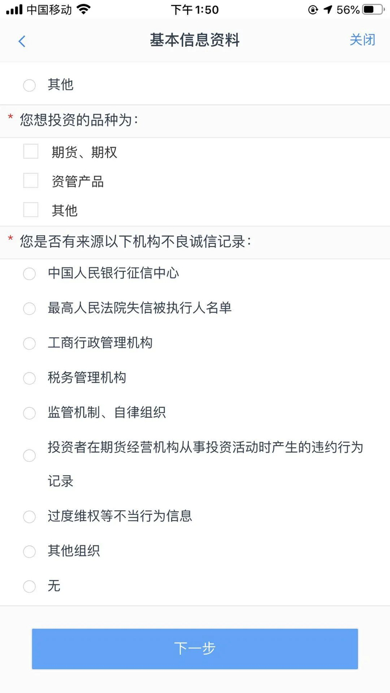Image resolution: width=390 pixels, height=693 pixels.
Task: Tick the 其他 investment type checkbox
Action: [31, 210]
